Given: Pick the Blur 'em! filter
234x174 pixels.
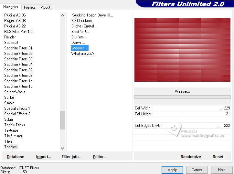Looking at the screenshot, I should tap(79, 37).
